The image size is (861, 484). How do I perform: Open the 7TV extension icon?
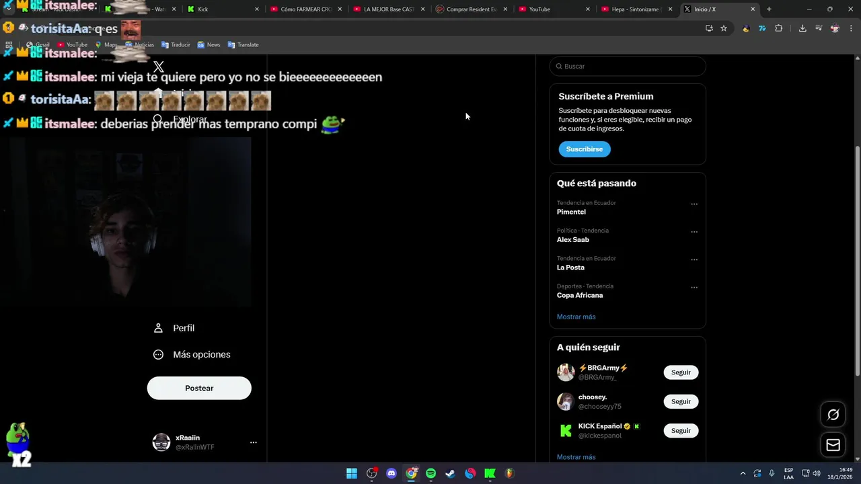point(762,28)
